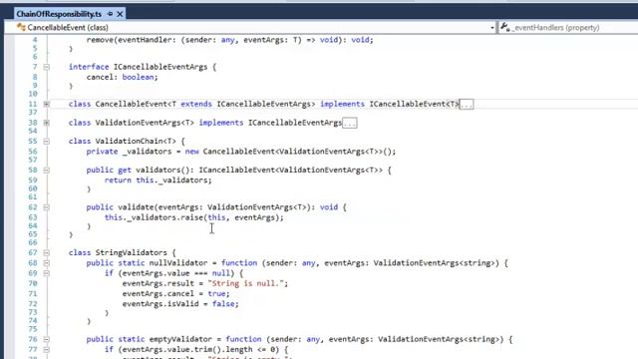This screenshot has width=638, height=359.
Task: Collapse the validators getter on line 58
Action: pos(47,171)
